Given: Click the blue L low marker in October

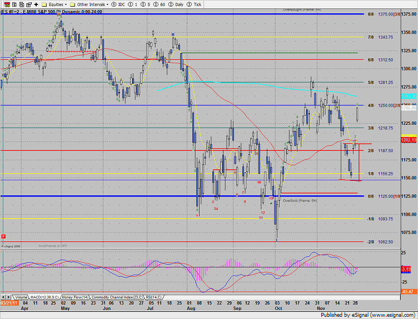Looking at the screenshot, I should click(x=277, y=240).
